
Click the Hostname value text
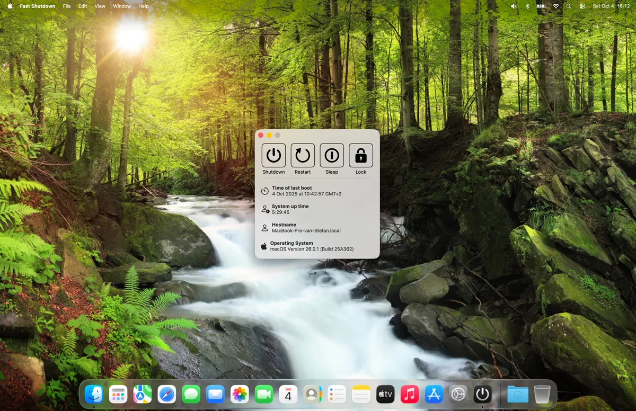[306, 231]
